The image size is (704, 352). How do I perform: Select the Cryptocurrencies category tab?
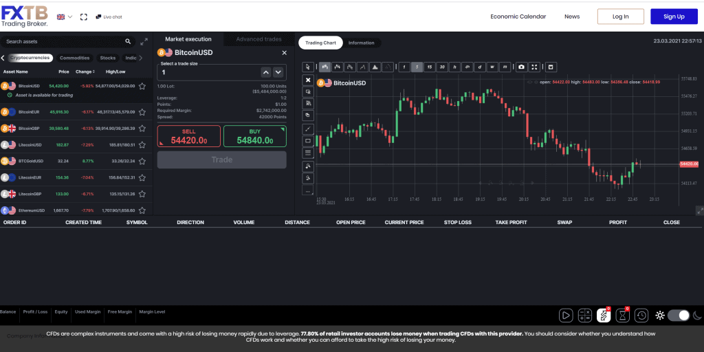(30, 58)
